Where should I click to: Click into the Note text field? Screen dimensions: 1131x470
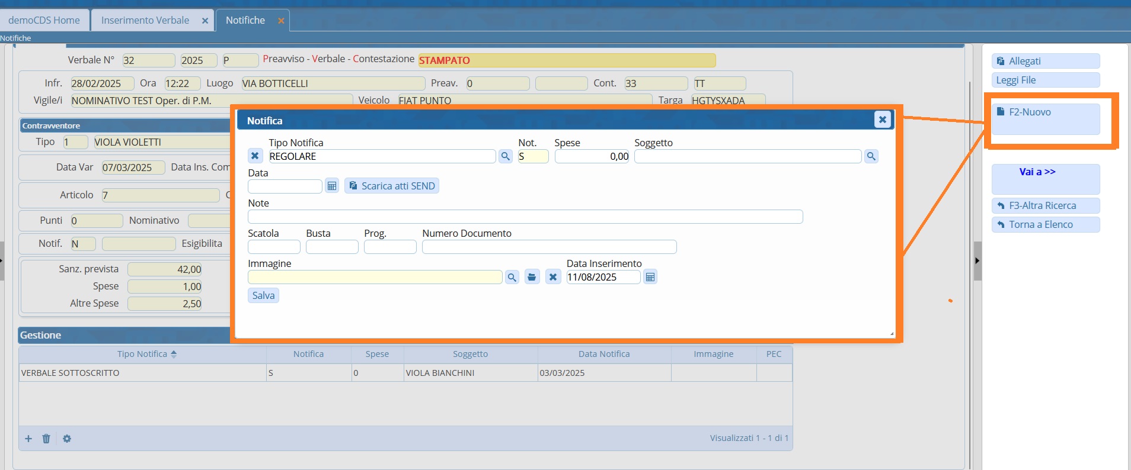[525, 217]
